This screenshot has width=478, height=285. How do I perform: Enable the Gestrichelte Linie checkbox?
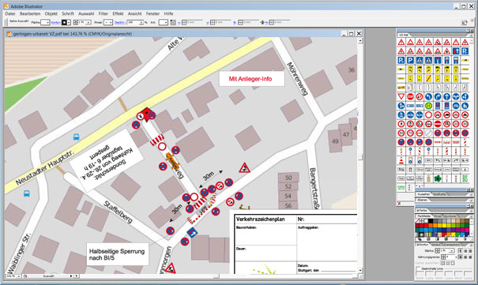[x=418, y=268]
